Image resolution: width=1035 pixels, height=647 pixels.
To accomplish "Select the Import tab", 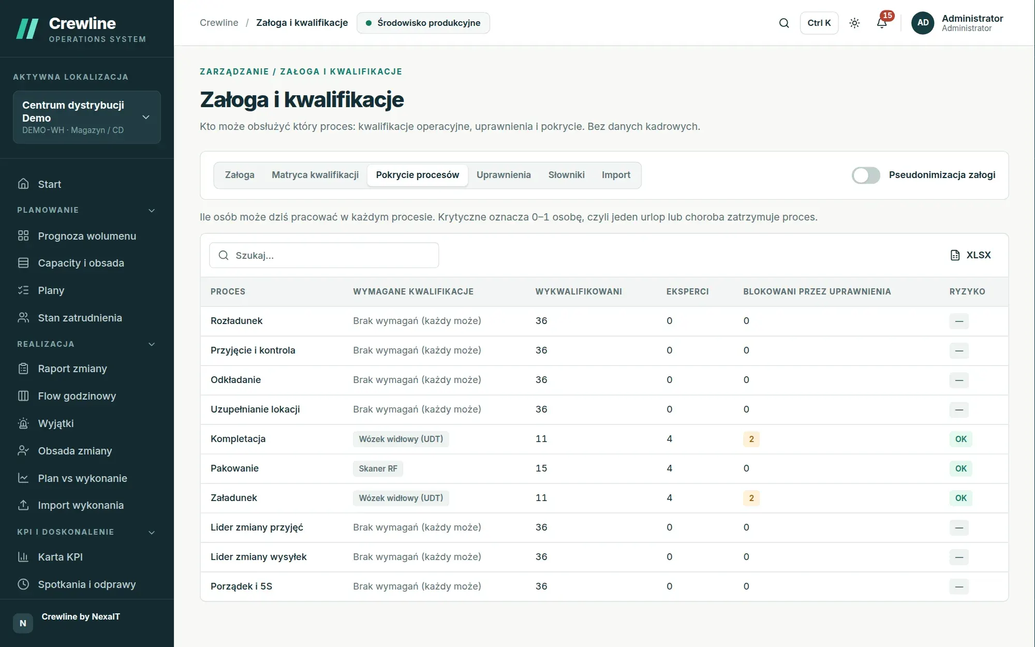I will pyautogui.click(x=616, y=175).
